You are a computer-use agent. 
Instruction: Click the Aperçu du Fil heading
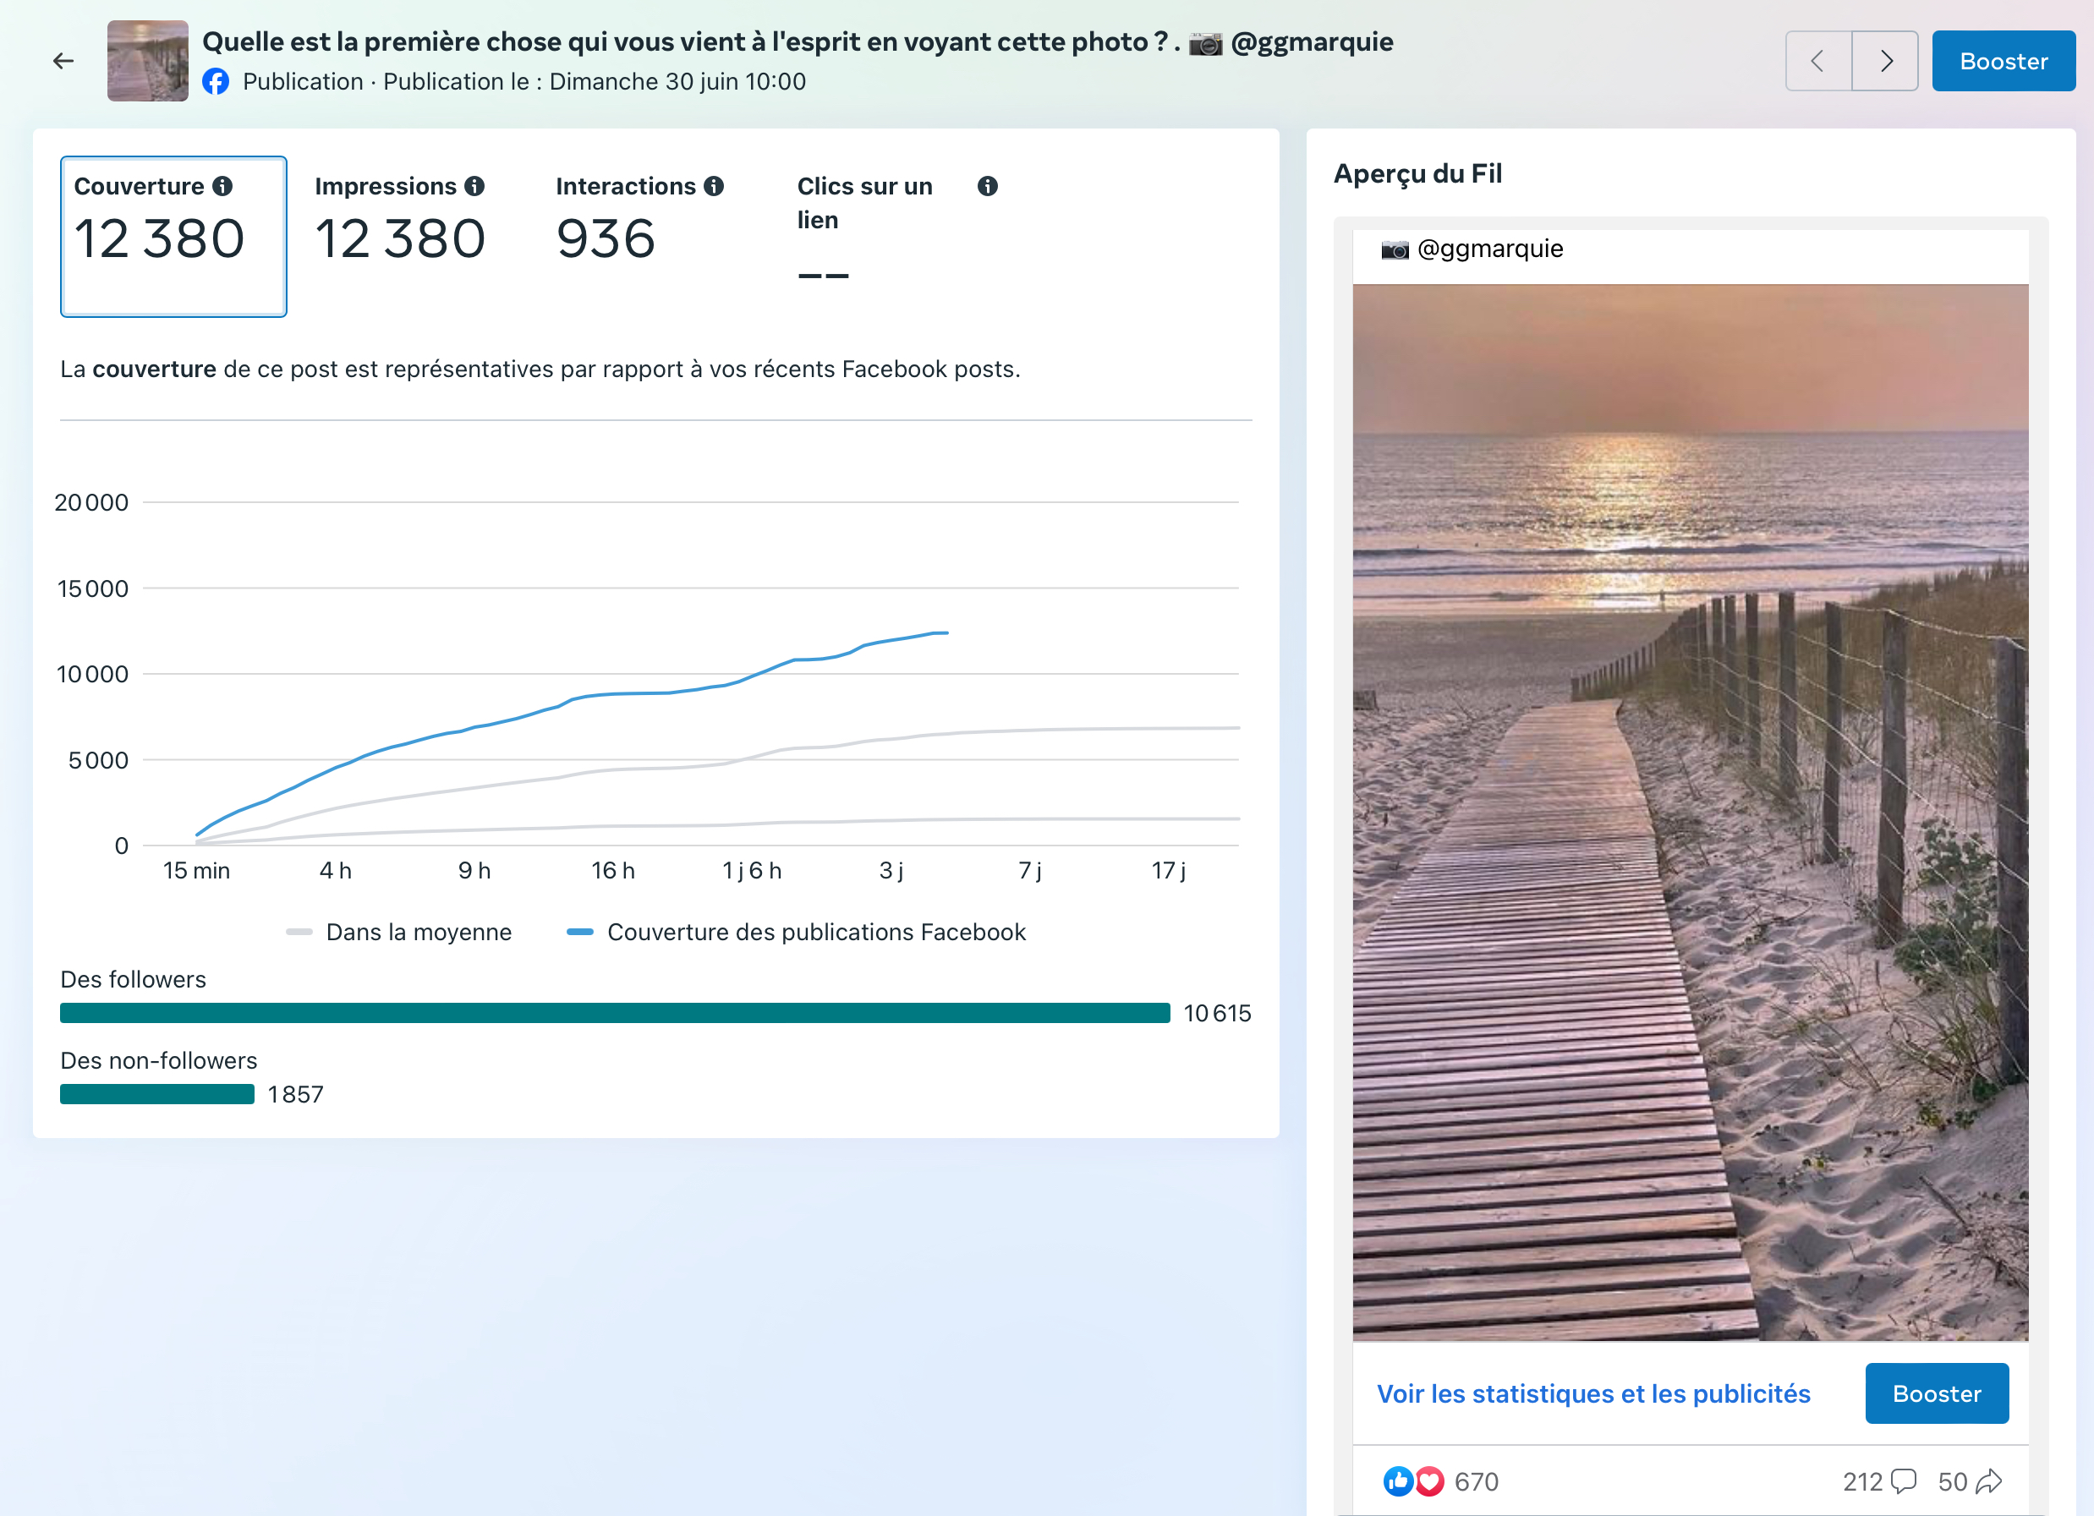(x=1418, y=173)
